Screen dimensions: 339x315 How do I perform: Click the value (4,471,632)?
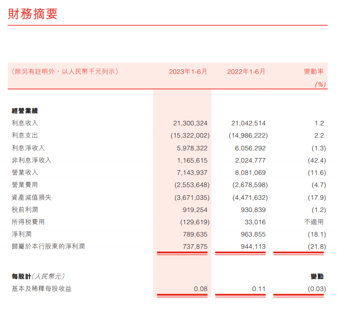[x=250, y=198]
